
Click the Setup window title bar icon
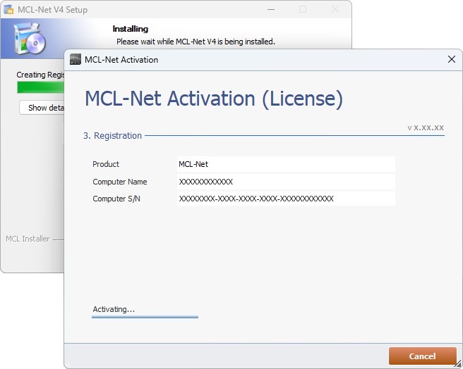[x=8, y=9]
